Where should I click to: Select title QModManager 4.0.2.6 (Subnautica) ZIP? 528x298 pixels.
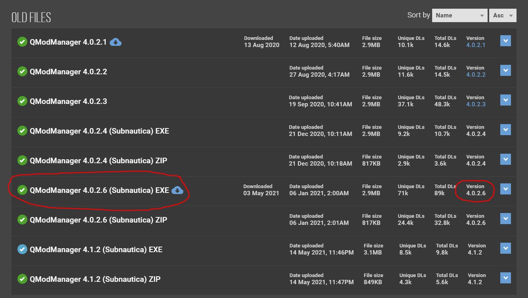[98, 220]
